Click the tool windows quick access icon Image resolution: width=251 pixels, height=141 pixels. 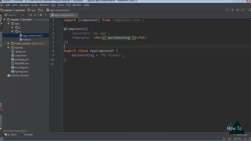(x=2, y=139)
